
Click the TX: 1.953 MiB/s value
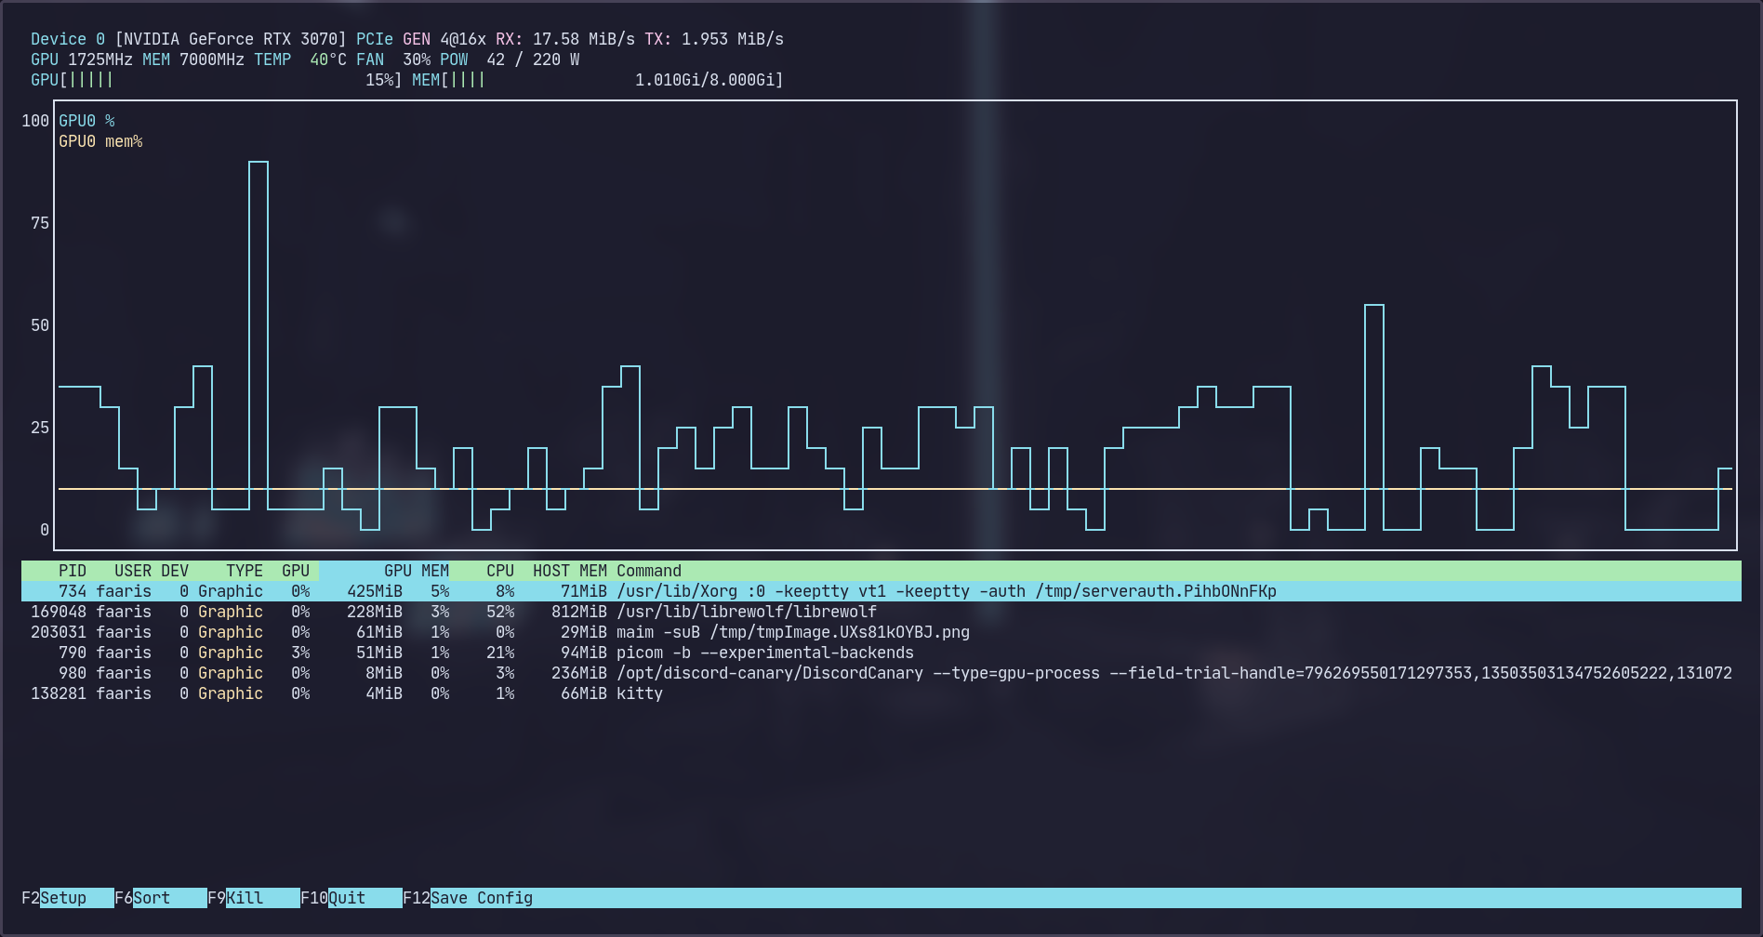tap(714, 39)
